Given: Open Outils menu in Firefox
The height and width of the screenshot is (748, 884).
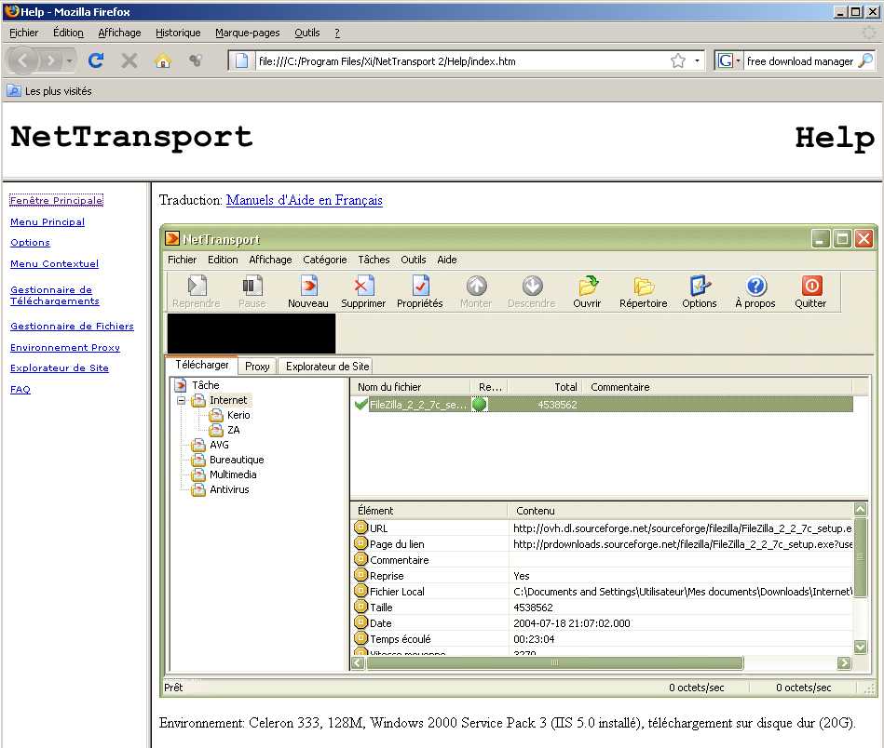Looking at the screenshot, I should pyautogui.click(x=307, y=33).
